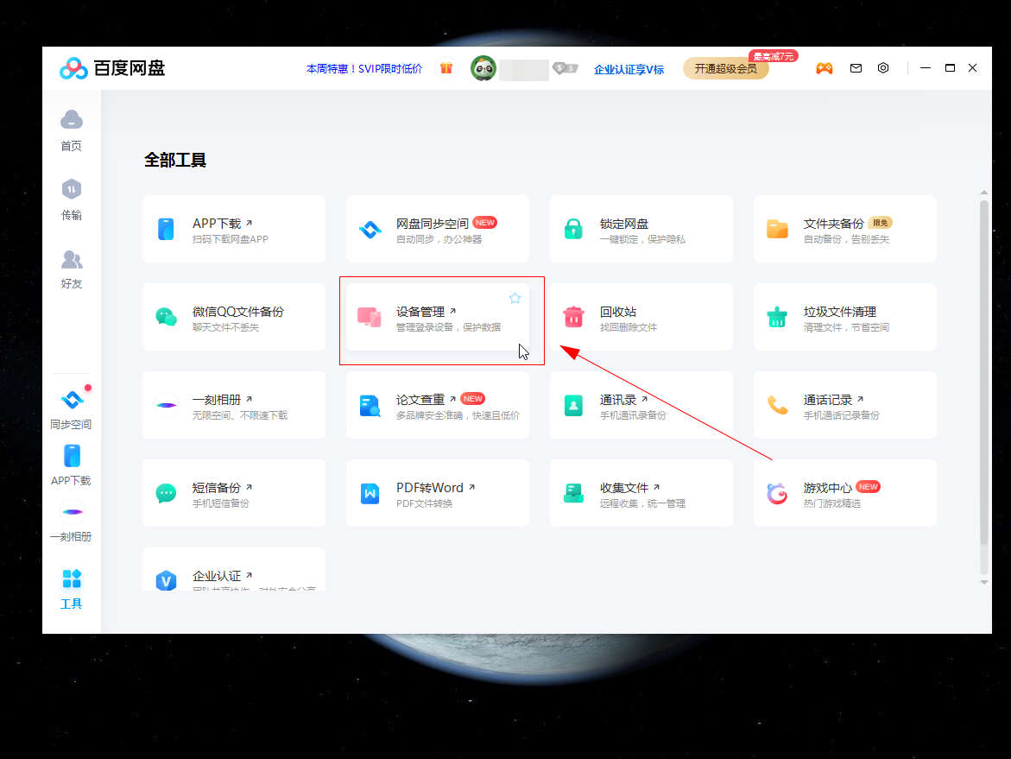Viewport: 1011px width, 759px height.
Task: Click the membership level badge beside username
Action: [566, 67]
